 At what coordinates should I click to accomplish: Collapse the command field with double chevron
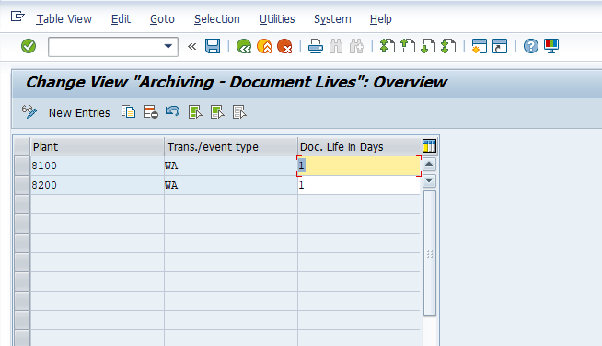coord(192,46)
